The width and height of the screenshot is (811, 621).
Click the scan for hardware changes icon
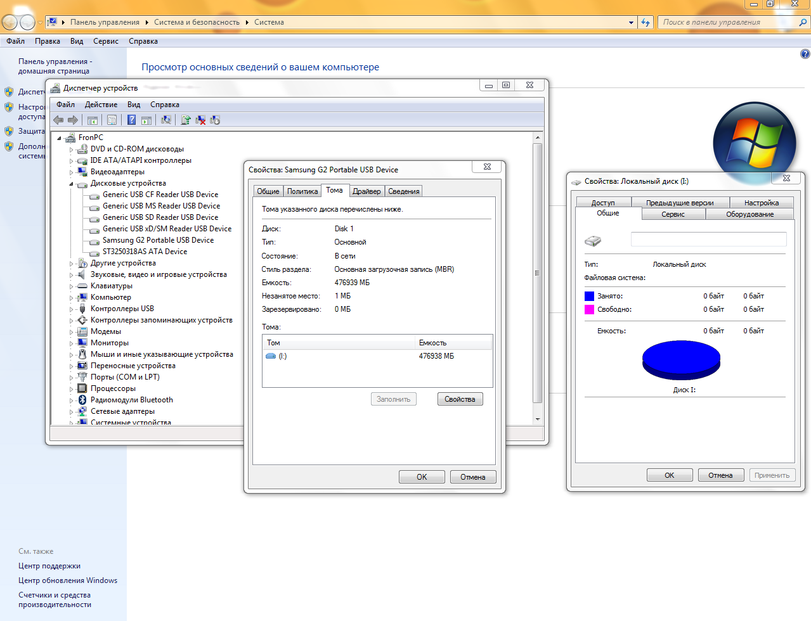coord(166,120)
